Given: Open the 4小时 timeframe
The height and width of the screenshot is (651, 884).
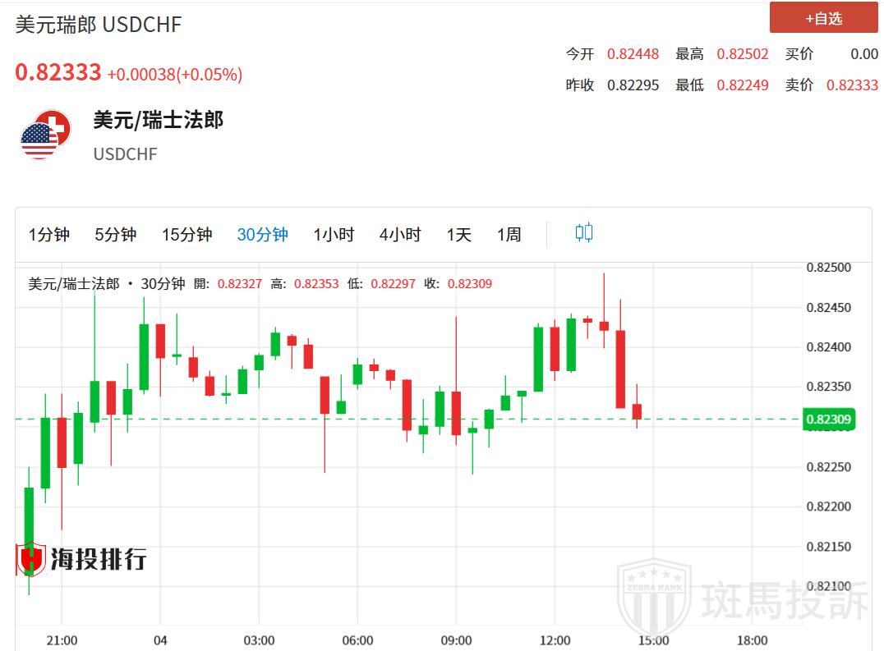Looking at the screenshot, I should pos(400,235).
